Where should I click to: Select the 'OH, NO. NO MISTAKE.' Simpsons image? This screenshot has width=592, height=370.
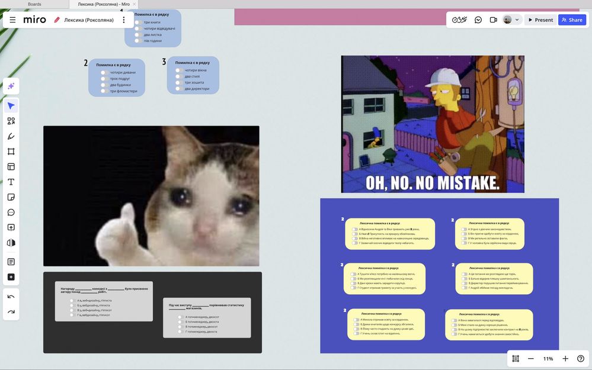point(433,124)
